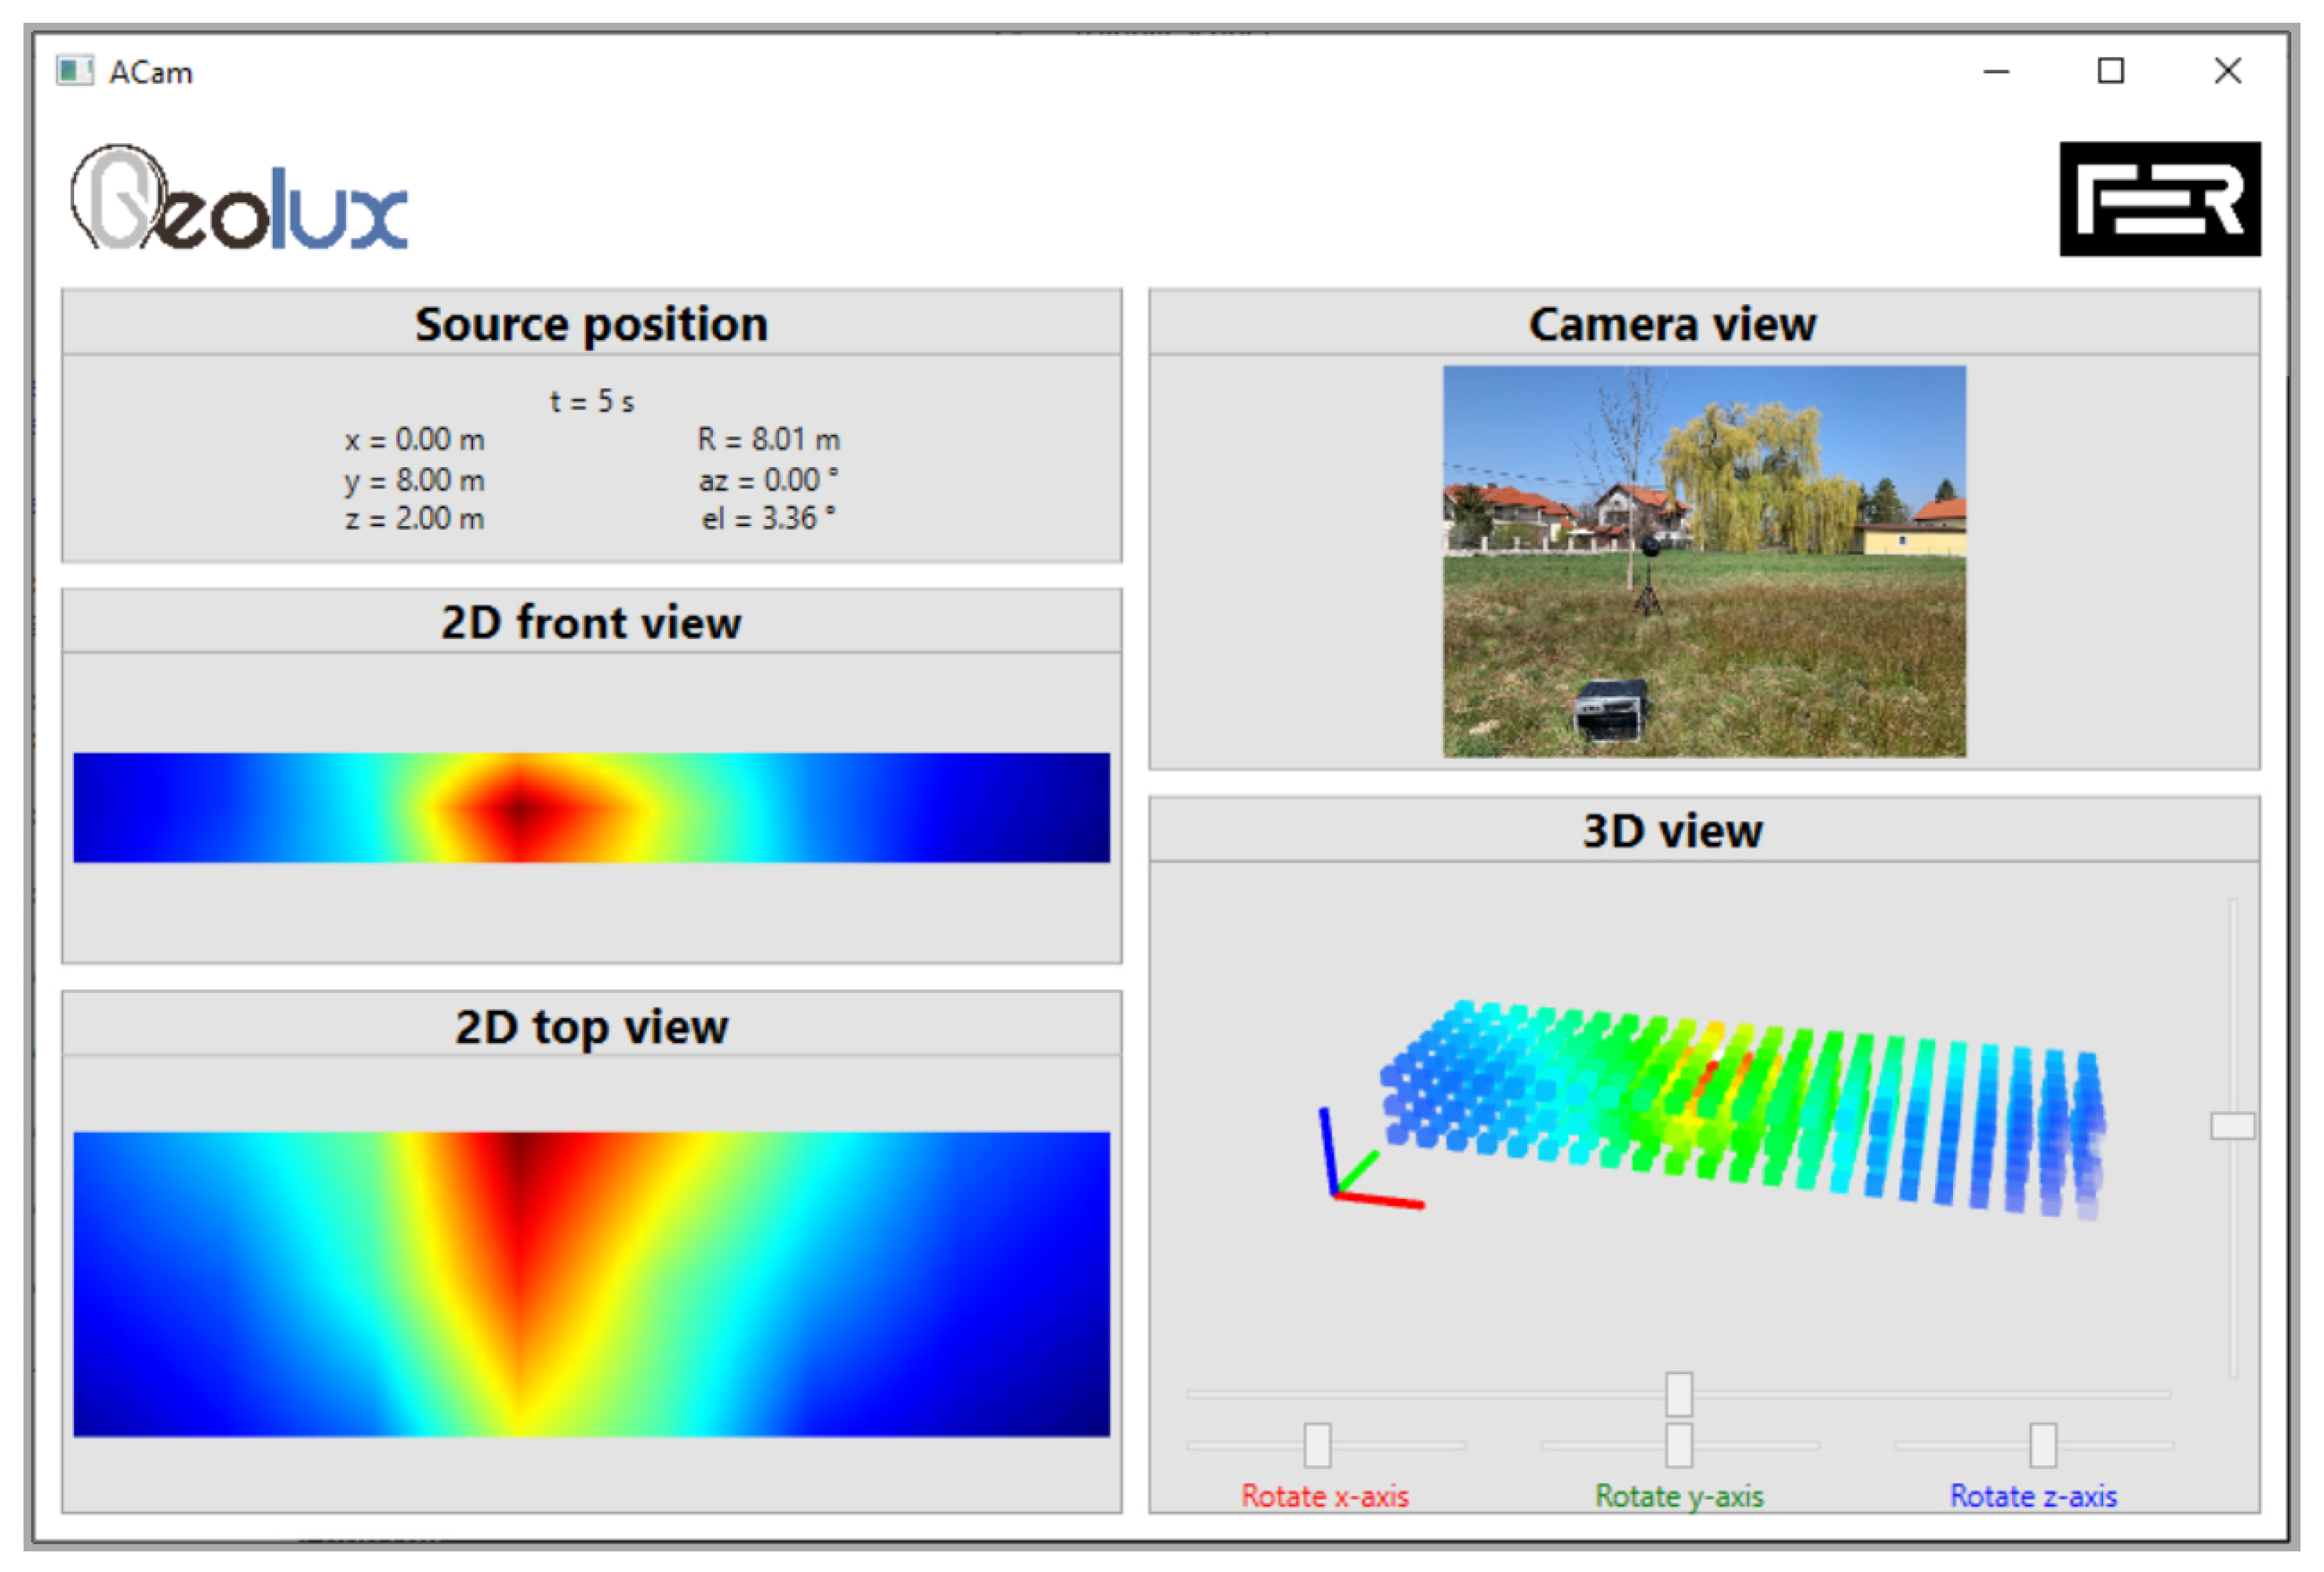Click the Rotate z-axis blue label
Viewport: 2324px width, 1572px height.
point(2032,1496)
